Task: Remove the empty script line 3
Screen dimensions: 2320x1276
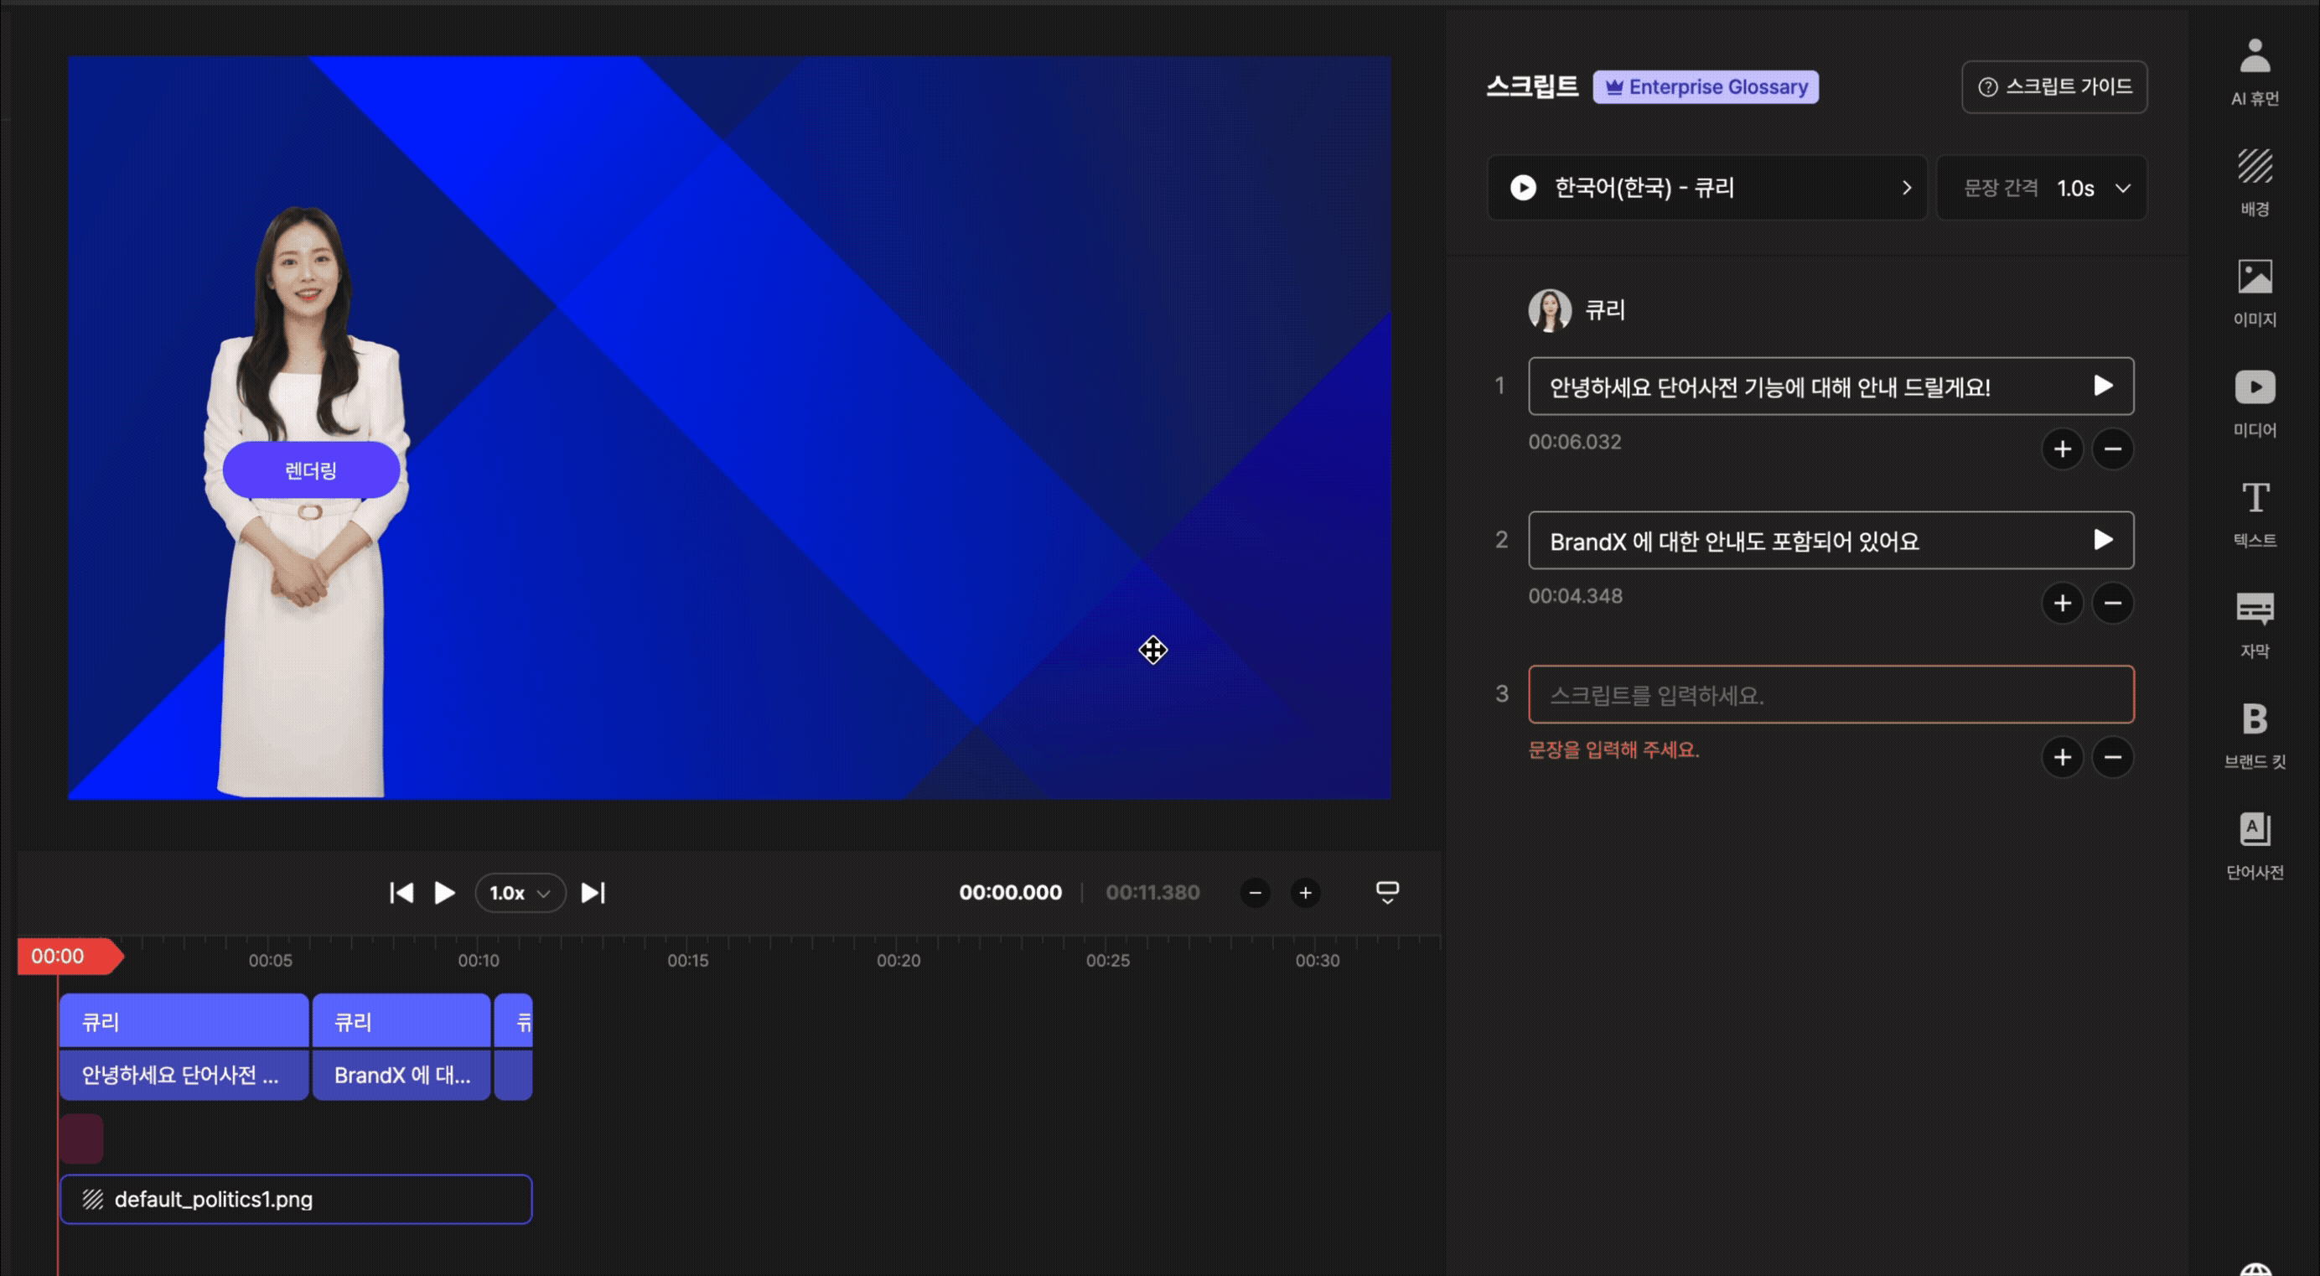Action: (2112, 757)
